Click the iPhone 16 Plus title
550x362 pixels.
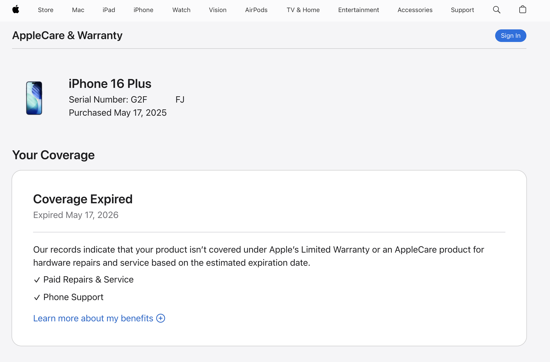point(110,84)
